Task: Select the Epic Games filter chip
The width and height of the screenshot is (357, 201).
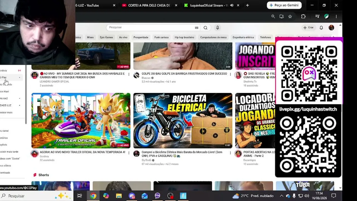Action: tap(106, 37)
